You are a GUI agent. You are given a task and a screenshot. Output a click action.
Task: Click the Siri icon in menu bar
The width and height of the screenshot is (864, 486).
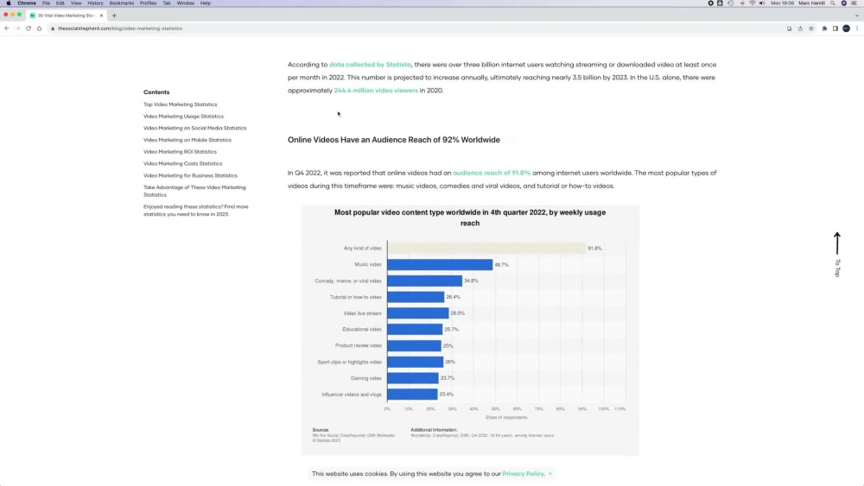(x=843, y=3)
